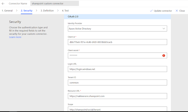Open the Learn more link
188x112 pixels.
tap(15, 37)
